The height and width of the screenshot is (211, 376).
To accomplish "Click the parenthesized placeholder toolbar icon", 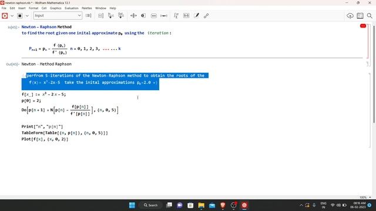I will (164, 16).
